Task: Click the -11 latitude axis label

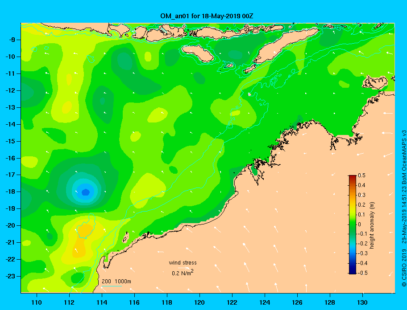Action: pyautogui.click(x=10, y=73)
